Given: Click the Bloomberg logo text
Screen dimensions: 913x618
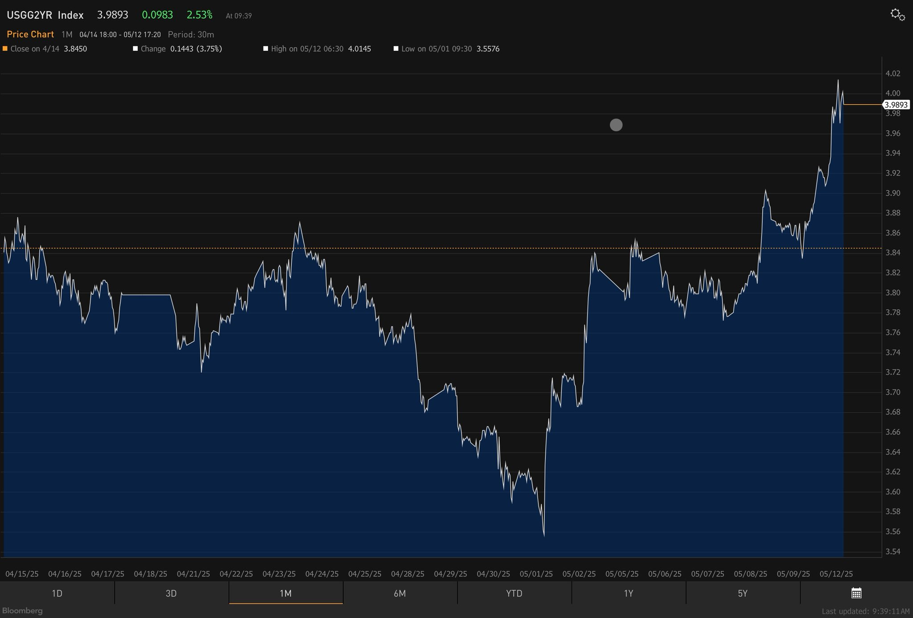Looking at the screenshot, I should 22,610.
